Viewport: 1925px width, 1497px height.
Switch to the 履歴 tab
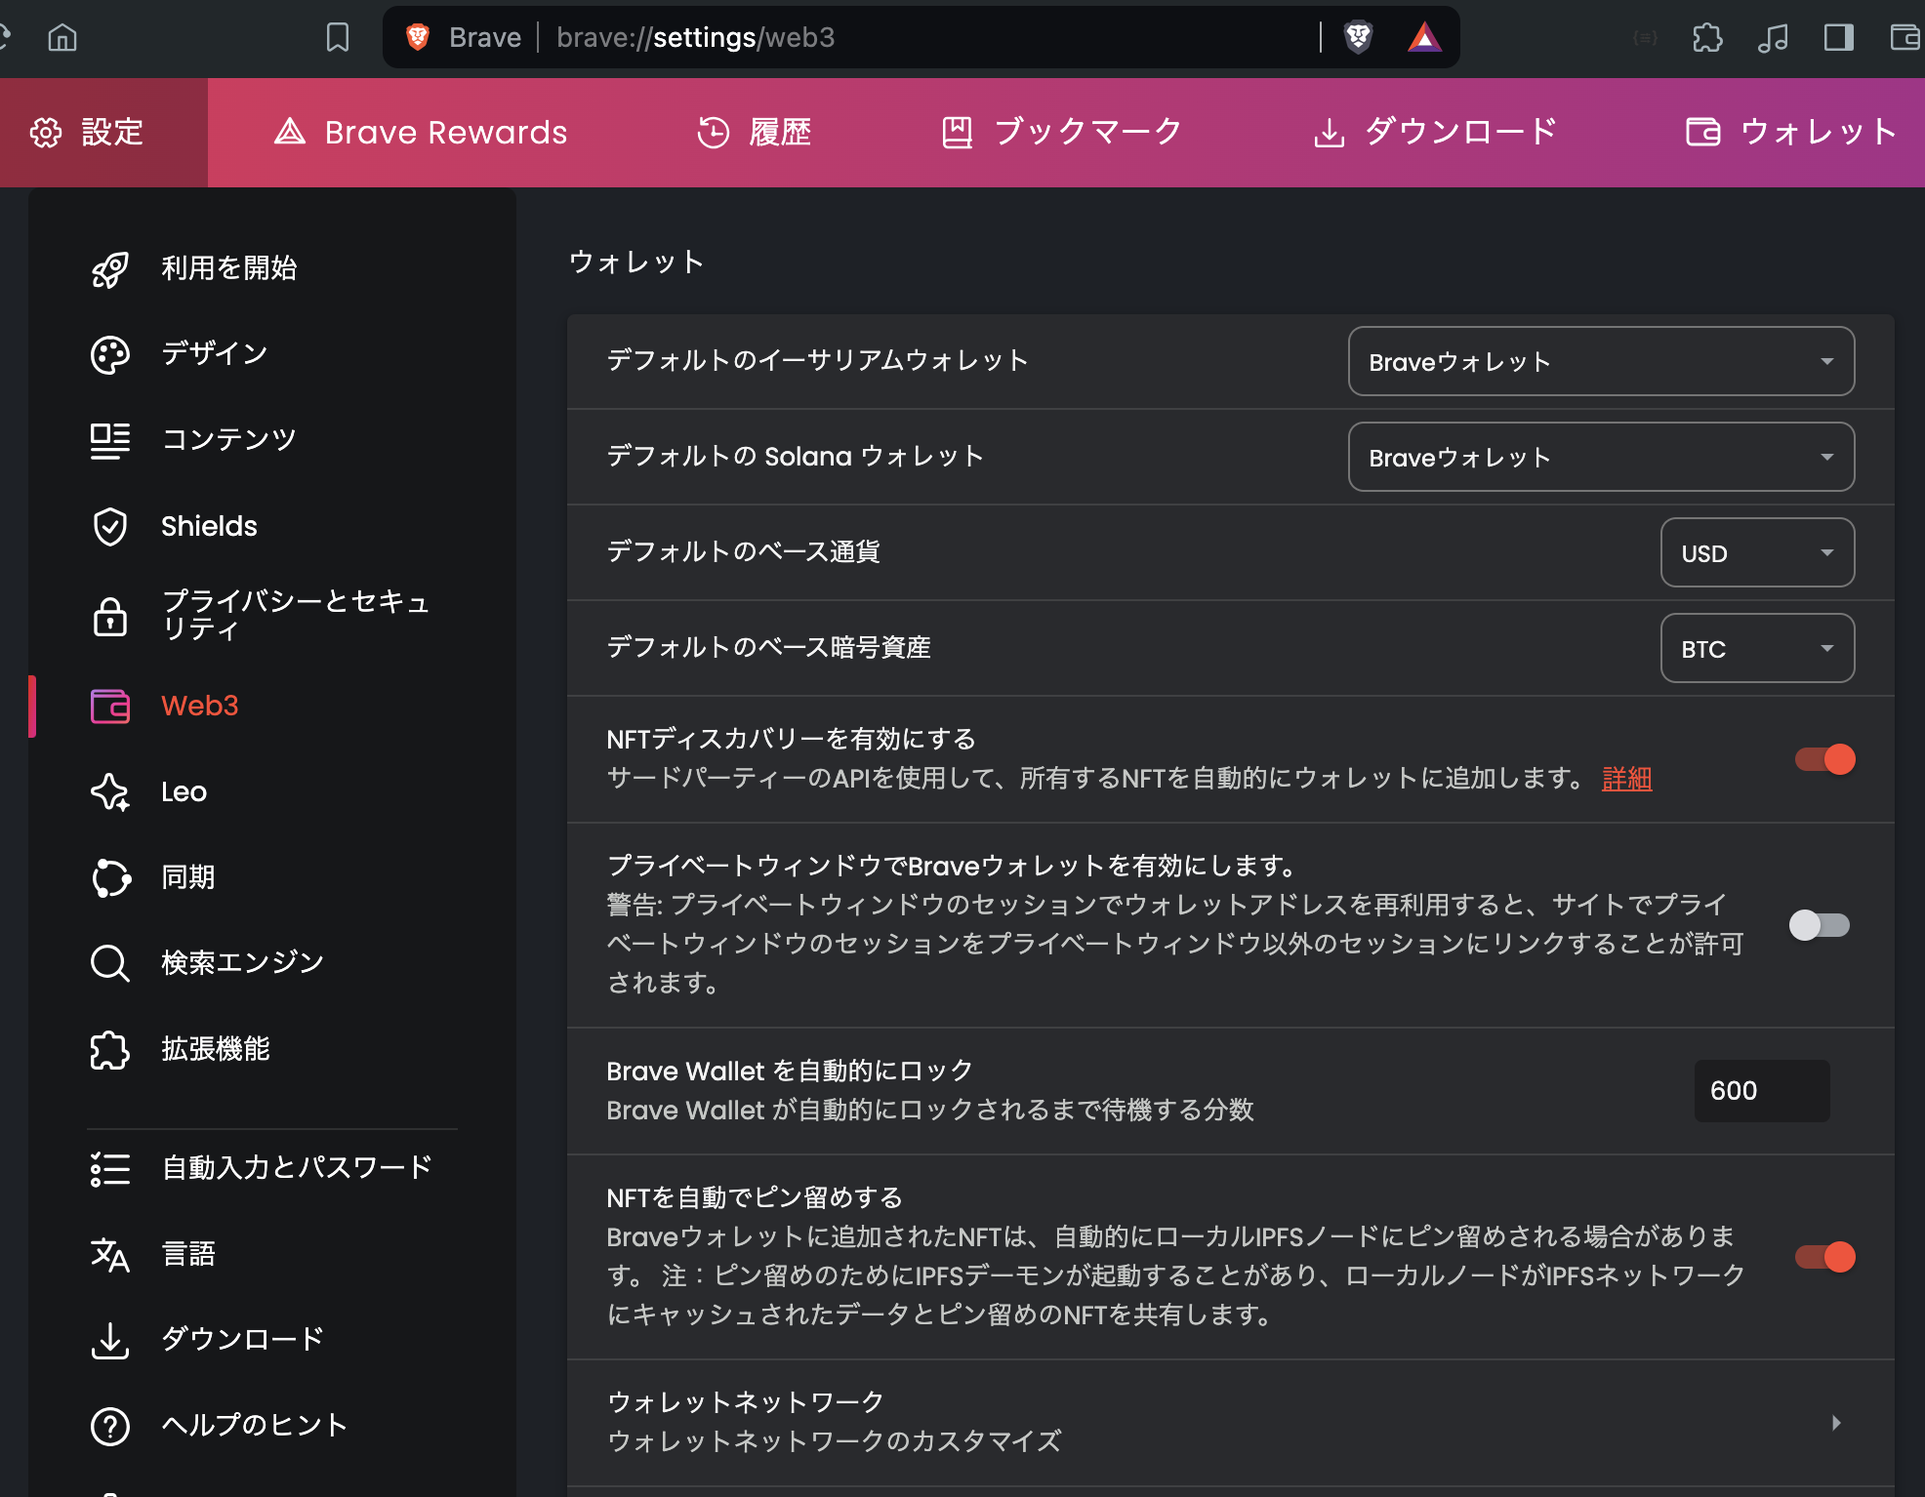pyautogui.click(x=754, y=133)
